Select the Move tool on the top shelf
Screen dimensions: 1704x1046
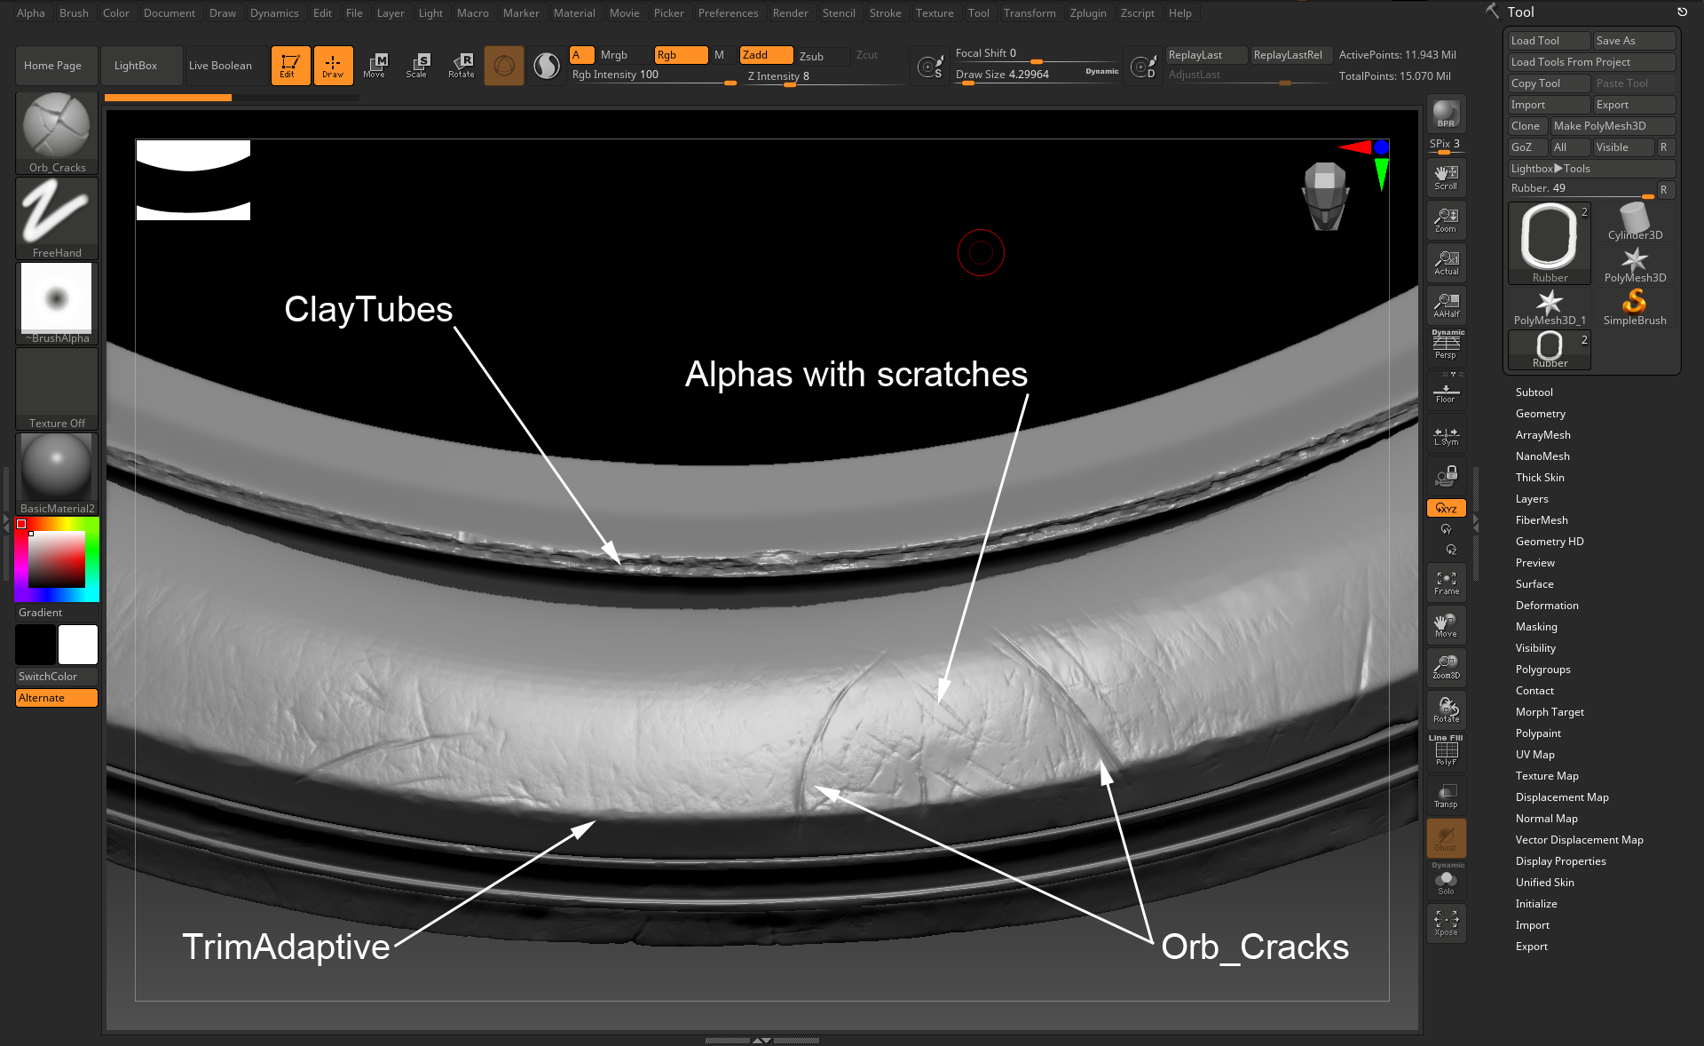click(375, 65)
